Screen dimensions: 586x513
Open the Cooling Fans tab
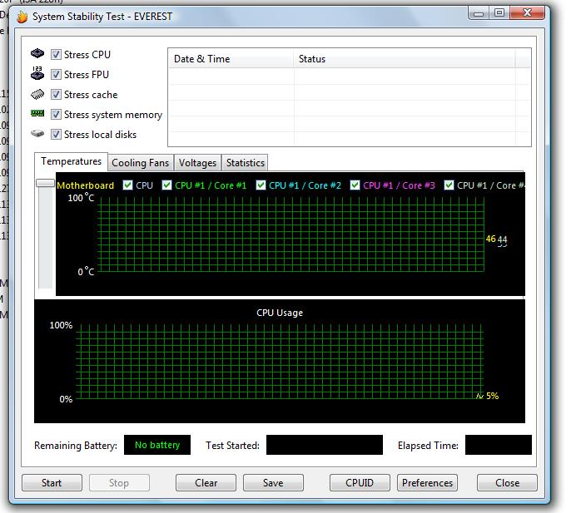(x=141, y=163)
